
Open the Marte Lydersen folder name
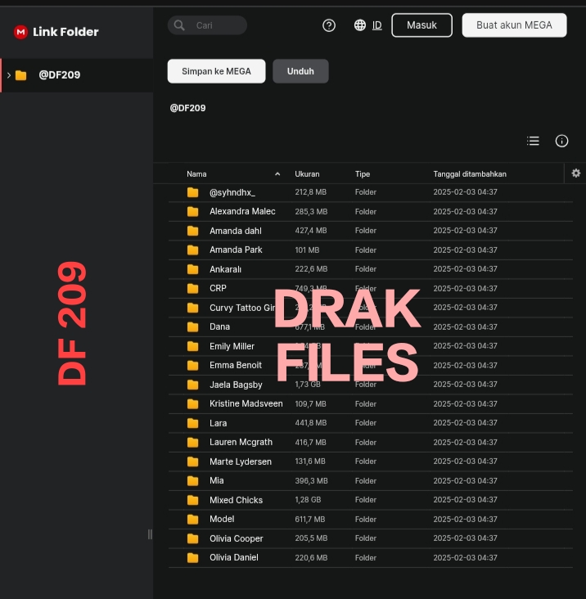(241, 462)
